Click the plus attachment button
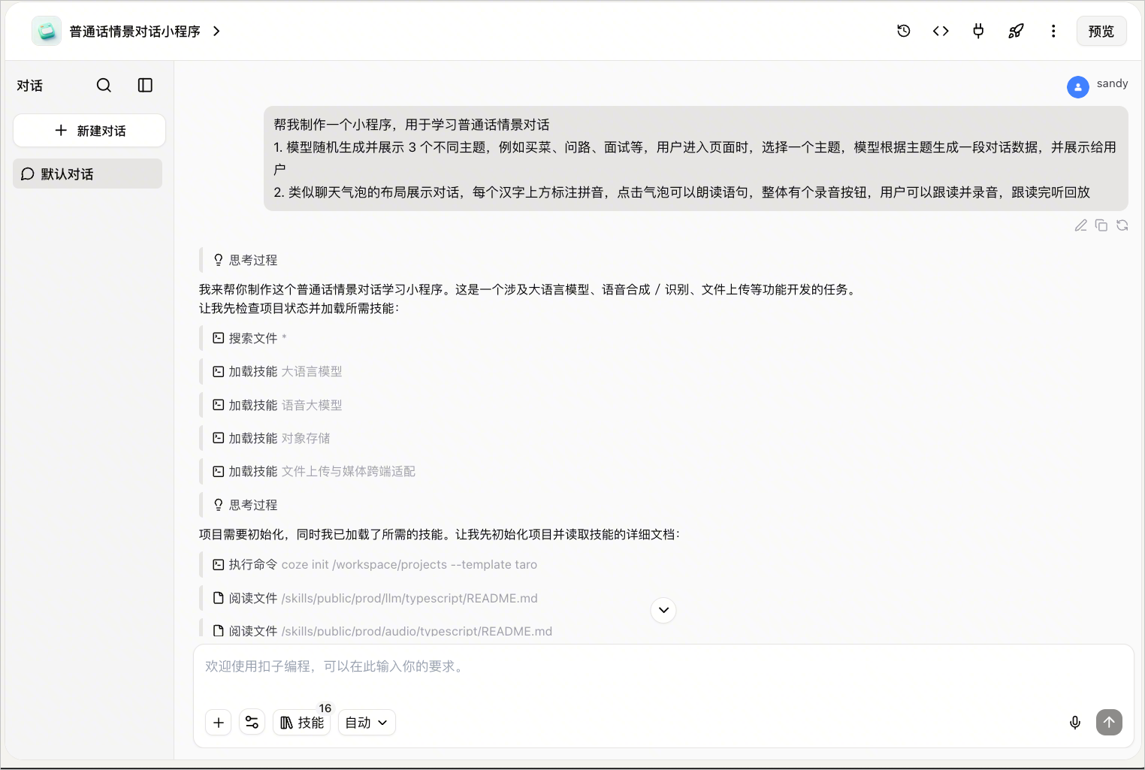This screenshot has height=770, width=1145. [x=219, y=723]
